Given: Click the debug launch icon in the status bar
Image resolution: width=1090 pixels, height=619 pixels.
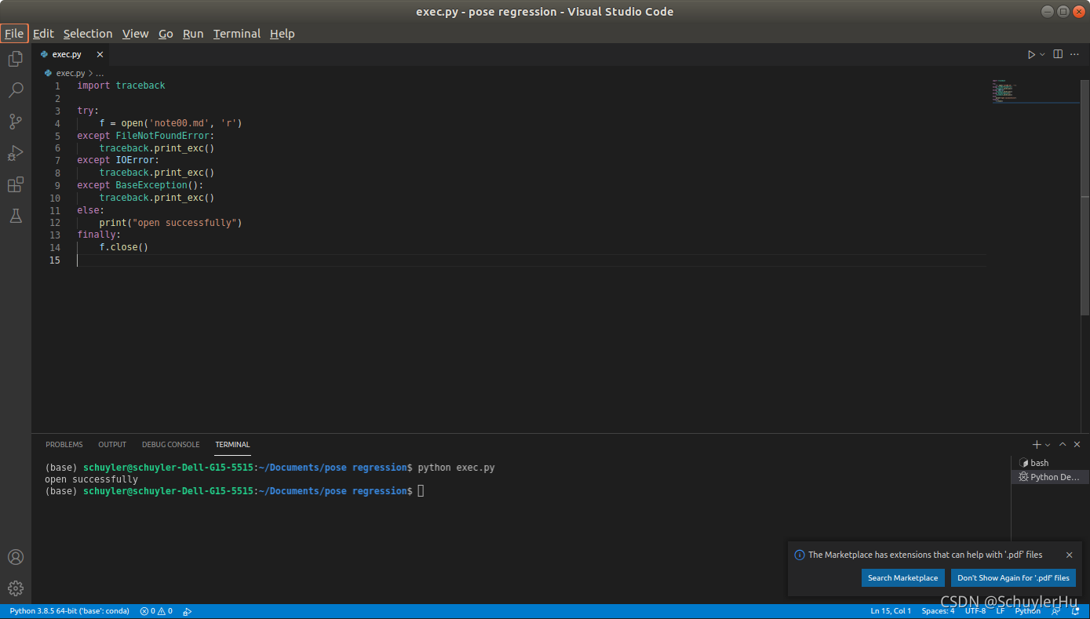Looking at the screenshot, I should (188, 611).
